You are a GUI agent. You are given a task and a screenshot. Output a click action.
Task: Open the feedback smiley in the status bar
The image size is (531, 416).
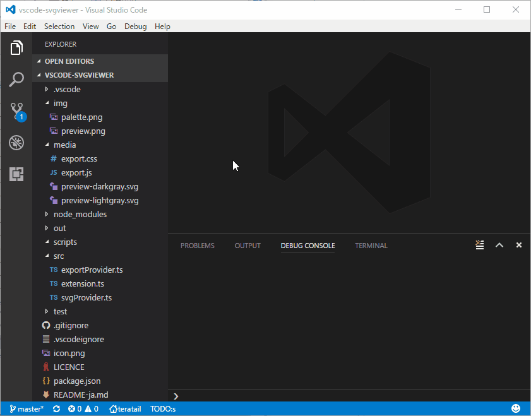point(516,408)
